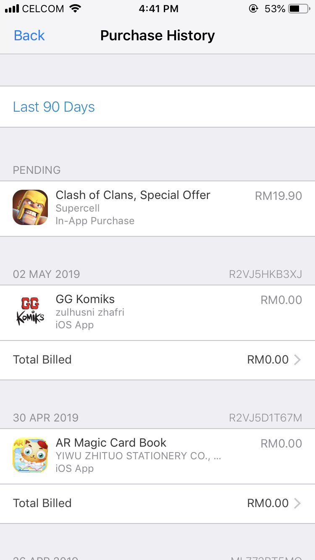315x560 pixels.
Task: Tap order ID R2VJ5D1T67M
Action: click(x=265, y=418)
